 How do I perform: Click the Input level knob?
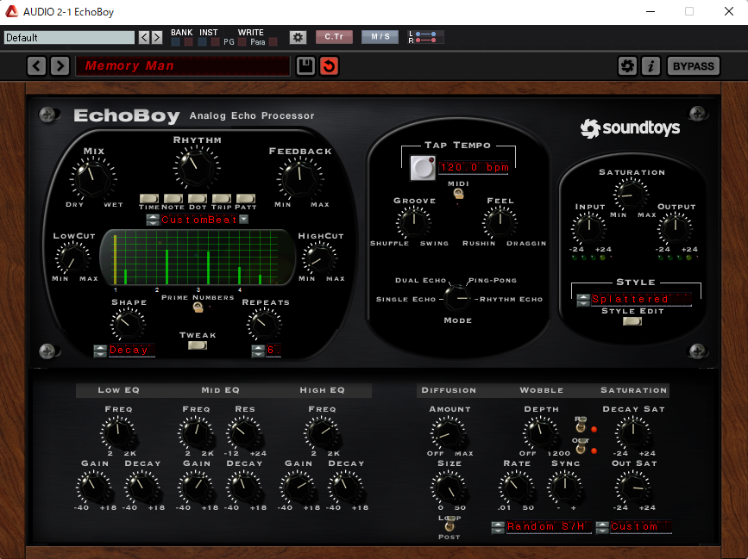coord(589,228)
